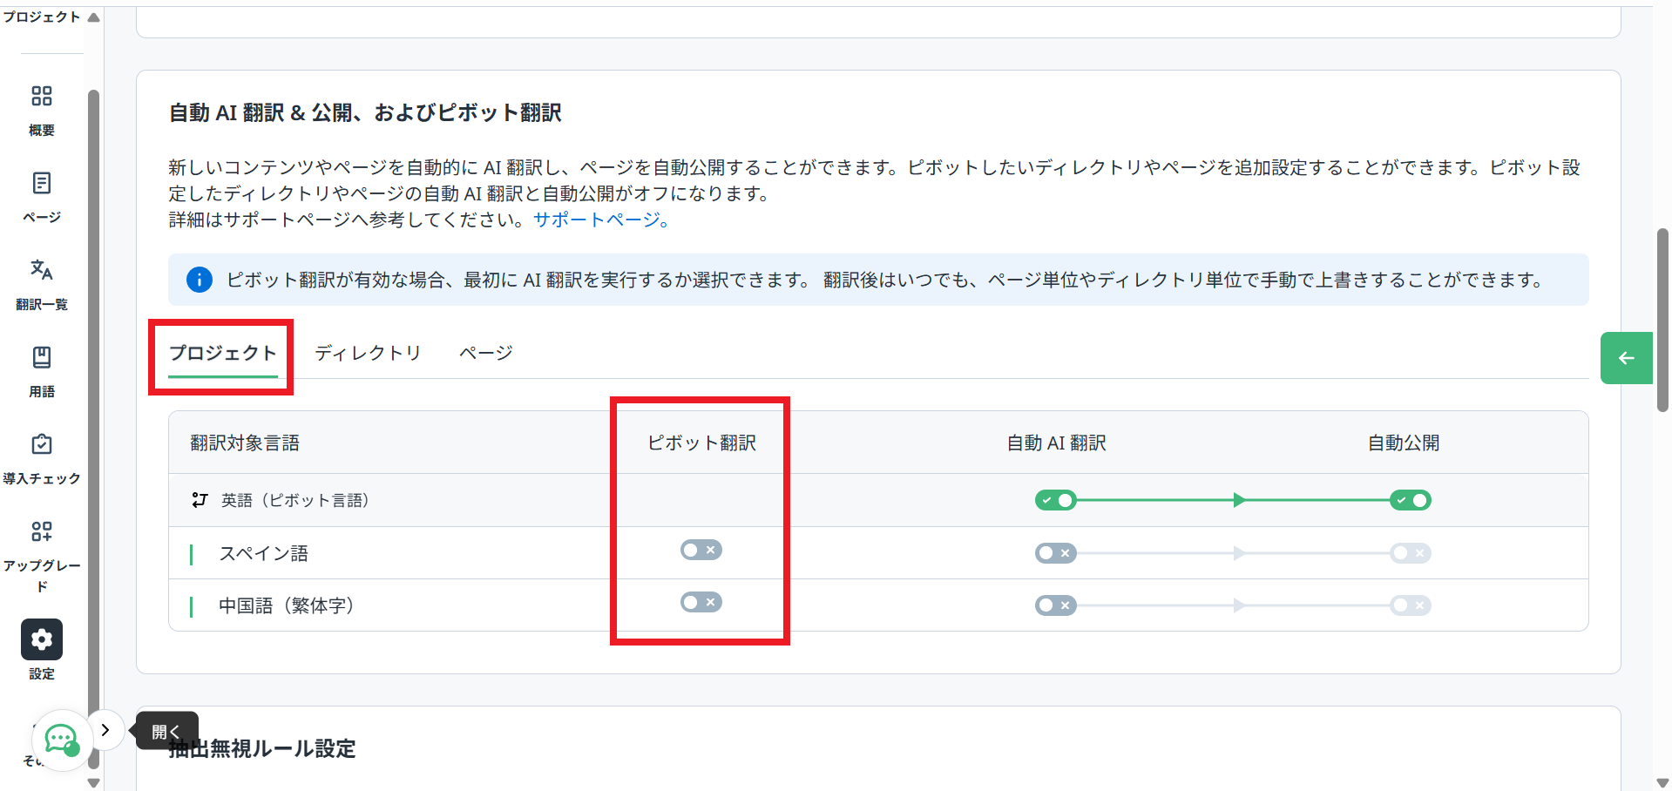This screenshot has width=1672, height=791.
Task: Enable ピボット翻訳 for スペイン語
Action: click(x=701, y=550)
